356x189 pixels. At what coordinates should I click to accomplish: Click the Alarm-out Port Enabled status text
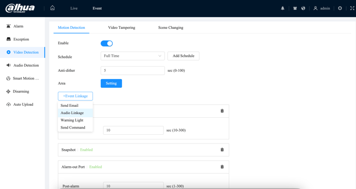tap(96, 167)
